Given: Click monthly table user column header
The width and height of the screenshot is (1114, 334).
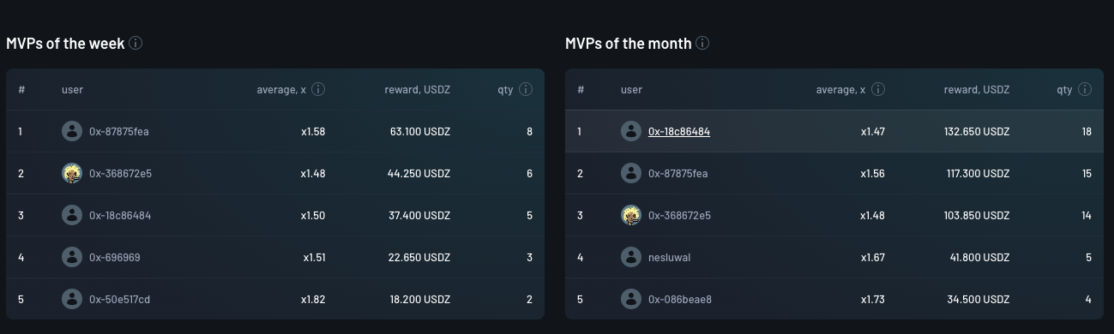Looking at the screenshot, I should (x=631, y=89).
